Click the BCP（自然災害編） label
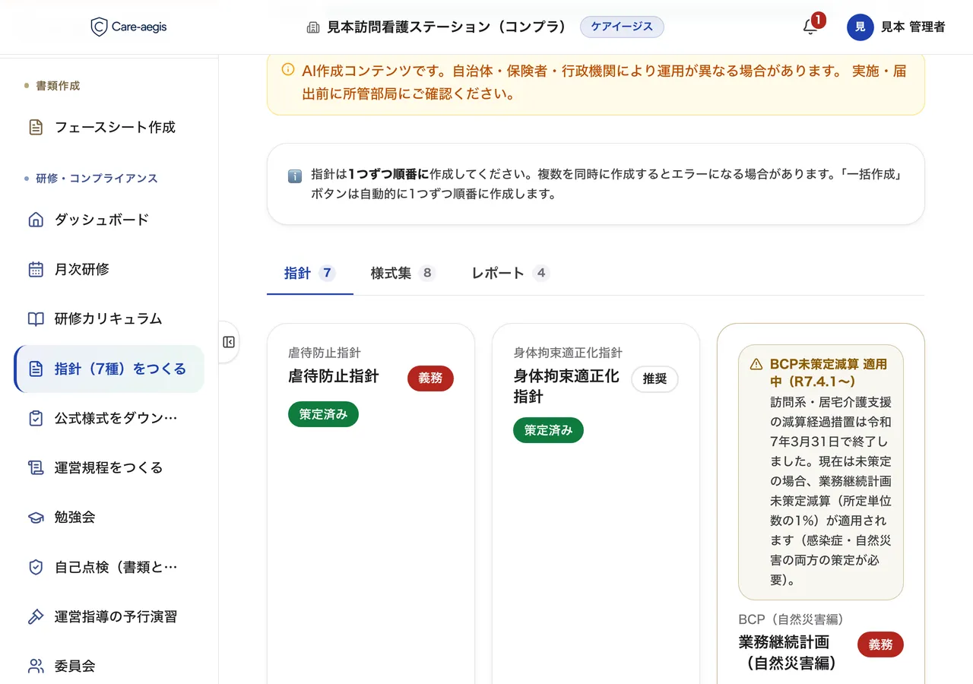Screen dimensions: 973x684 tap(791, 619)
